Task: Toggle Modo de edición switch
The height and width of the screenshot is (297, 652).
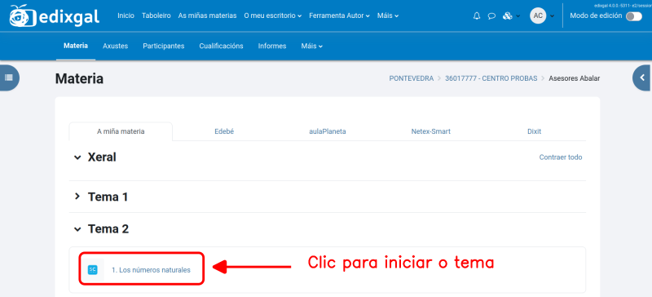Action: 634,16
